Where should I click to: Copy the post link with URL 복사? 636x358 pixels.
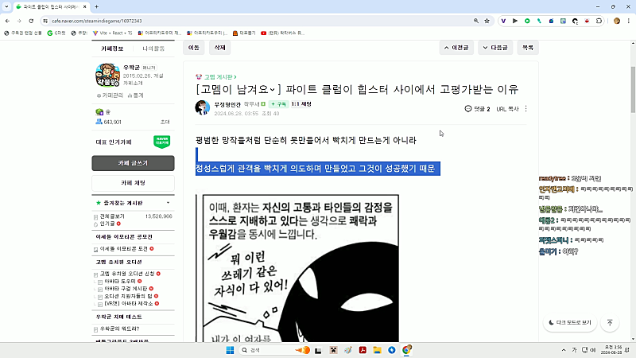[507, 109]
